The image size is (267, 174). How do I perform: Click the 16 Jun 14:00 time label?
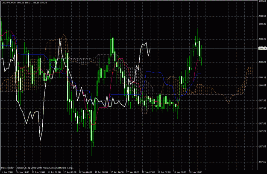pyautogui.click(x=23, y=172)
